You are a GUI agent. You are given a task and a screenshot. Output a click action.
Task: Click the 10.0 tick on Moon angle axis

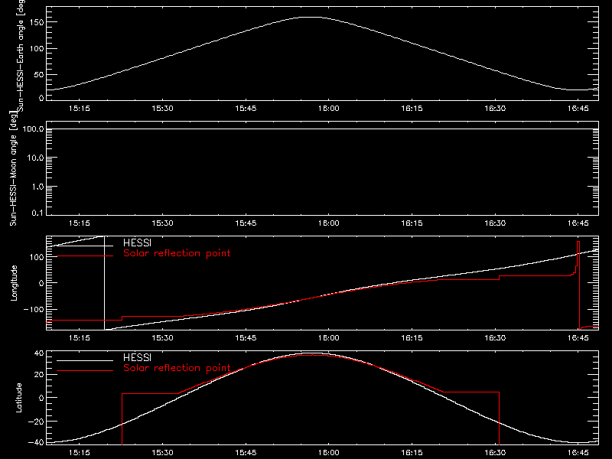tap(35, 158)
